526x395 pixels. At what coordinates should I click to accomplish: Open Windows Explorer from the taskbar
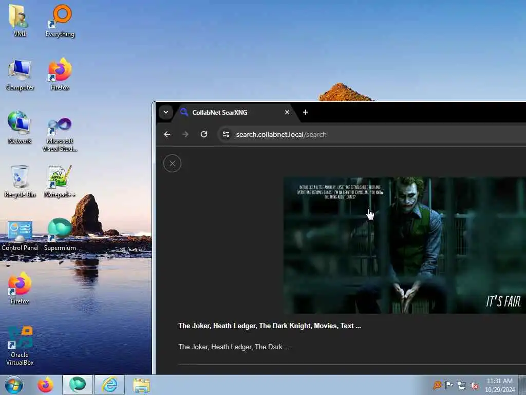[x=141, y=385]
